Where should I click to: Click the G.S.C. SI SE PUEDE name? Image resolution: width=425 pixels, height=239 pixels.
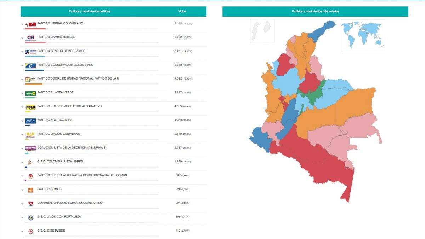[x=51, y=231]
